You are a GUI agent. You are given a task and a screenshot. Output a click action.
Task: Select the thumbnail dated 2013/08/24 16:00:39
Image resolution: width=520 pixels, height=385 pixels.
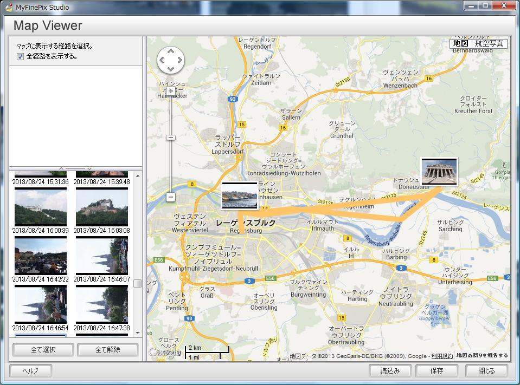coord(41,207)
